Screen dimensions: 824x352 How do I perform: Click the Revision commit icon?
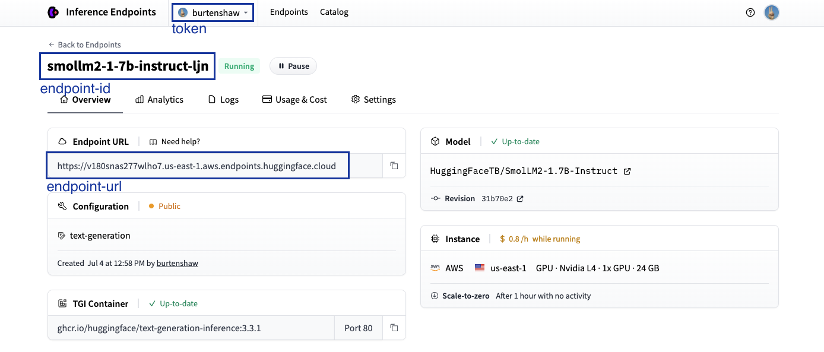(435, 199)
